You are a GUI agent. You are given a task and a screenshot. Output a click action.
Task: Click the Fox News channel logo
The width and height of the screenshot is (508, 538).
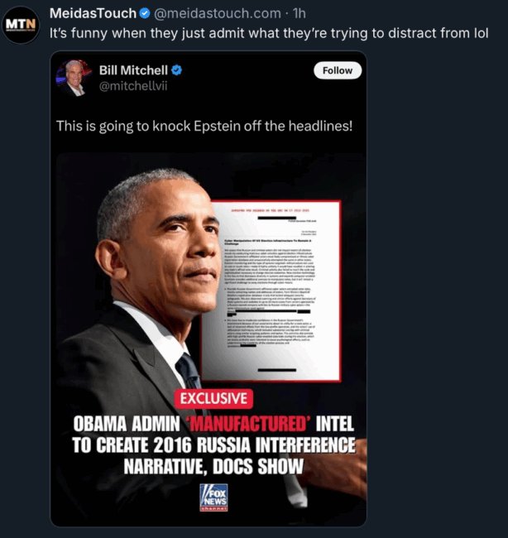click(213, 497)
